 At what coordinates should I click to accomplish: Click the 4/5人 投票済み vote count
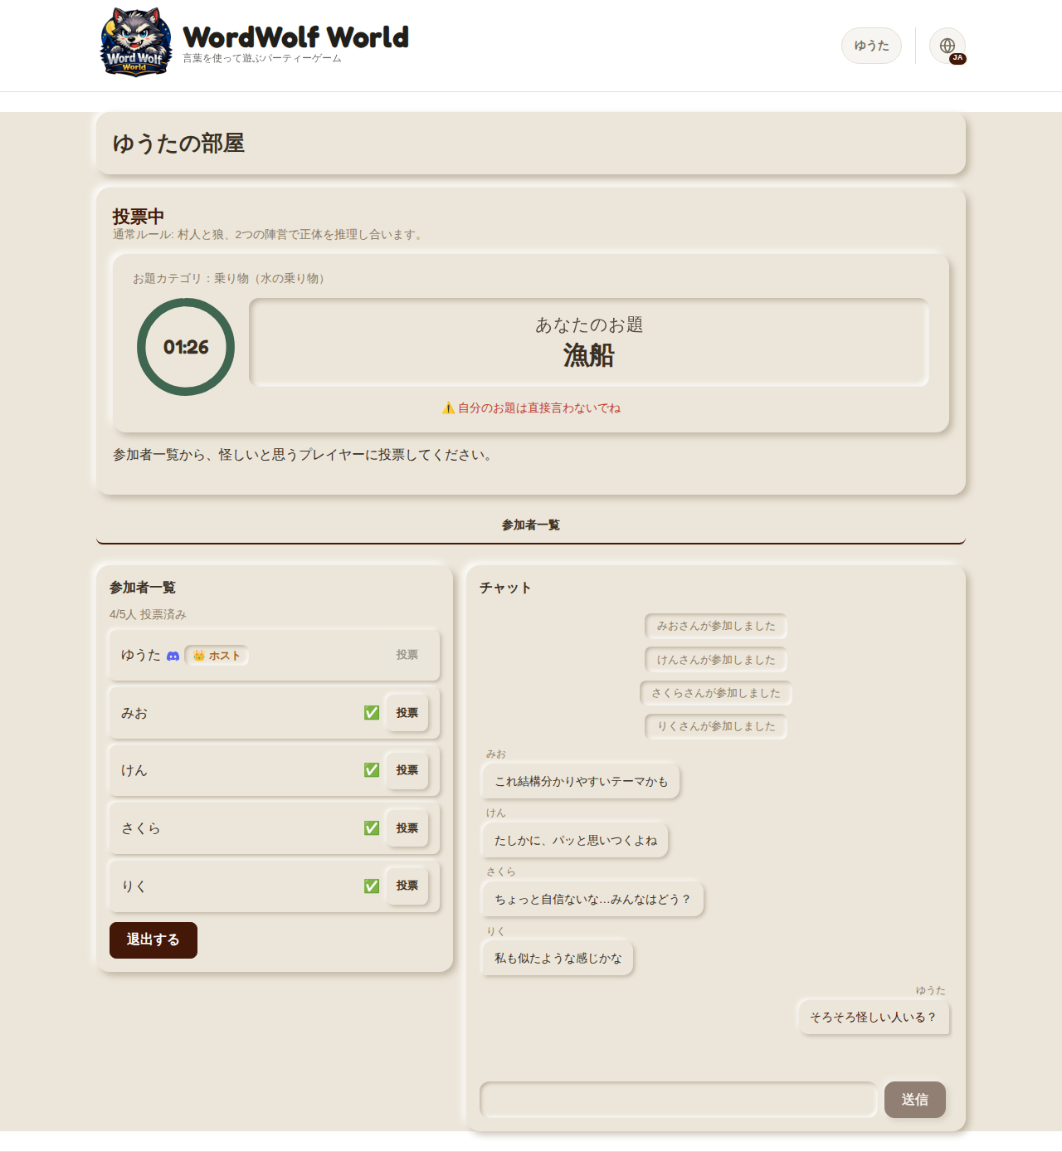pos(148,615)
